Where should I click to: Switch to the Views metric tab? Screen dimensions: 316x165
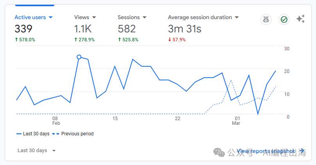82,18
